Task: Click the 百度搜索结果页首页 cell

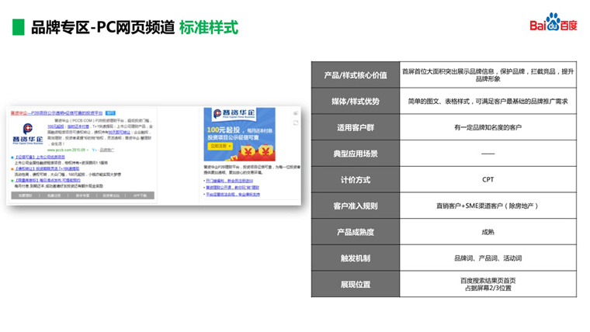Action: point(488,284)
